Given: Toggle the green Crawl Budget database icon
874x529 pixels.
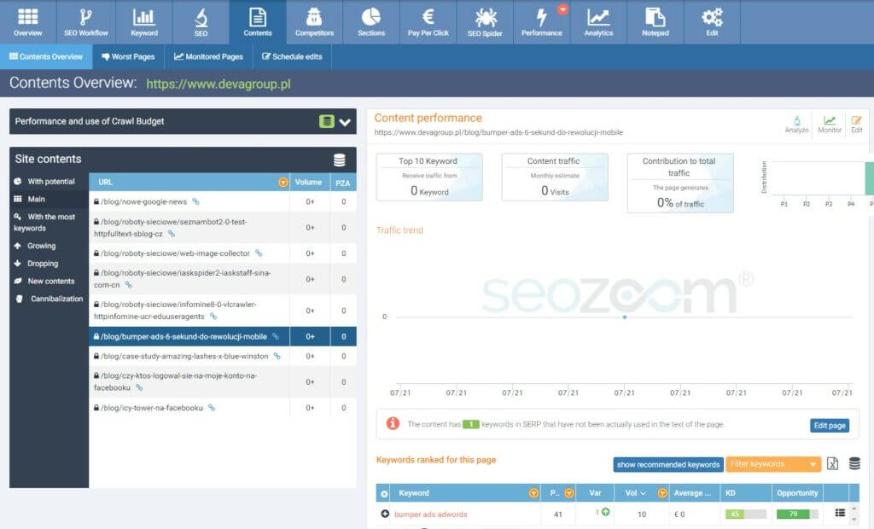Looking at the screenshot, I should (x=326, y=122).
